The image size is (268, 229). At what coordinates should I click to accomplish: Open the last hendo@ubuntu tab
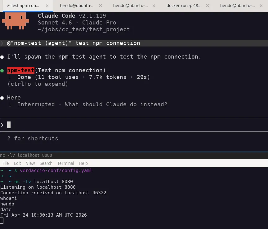(237, 6)
